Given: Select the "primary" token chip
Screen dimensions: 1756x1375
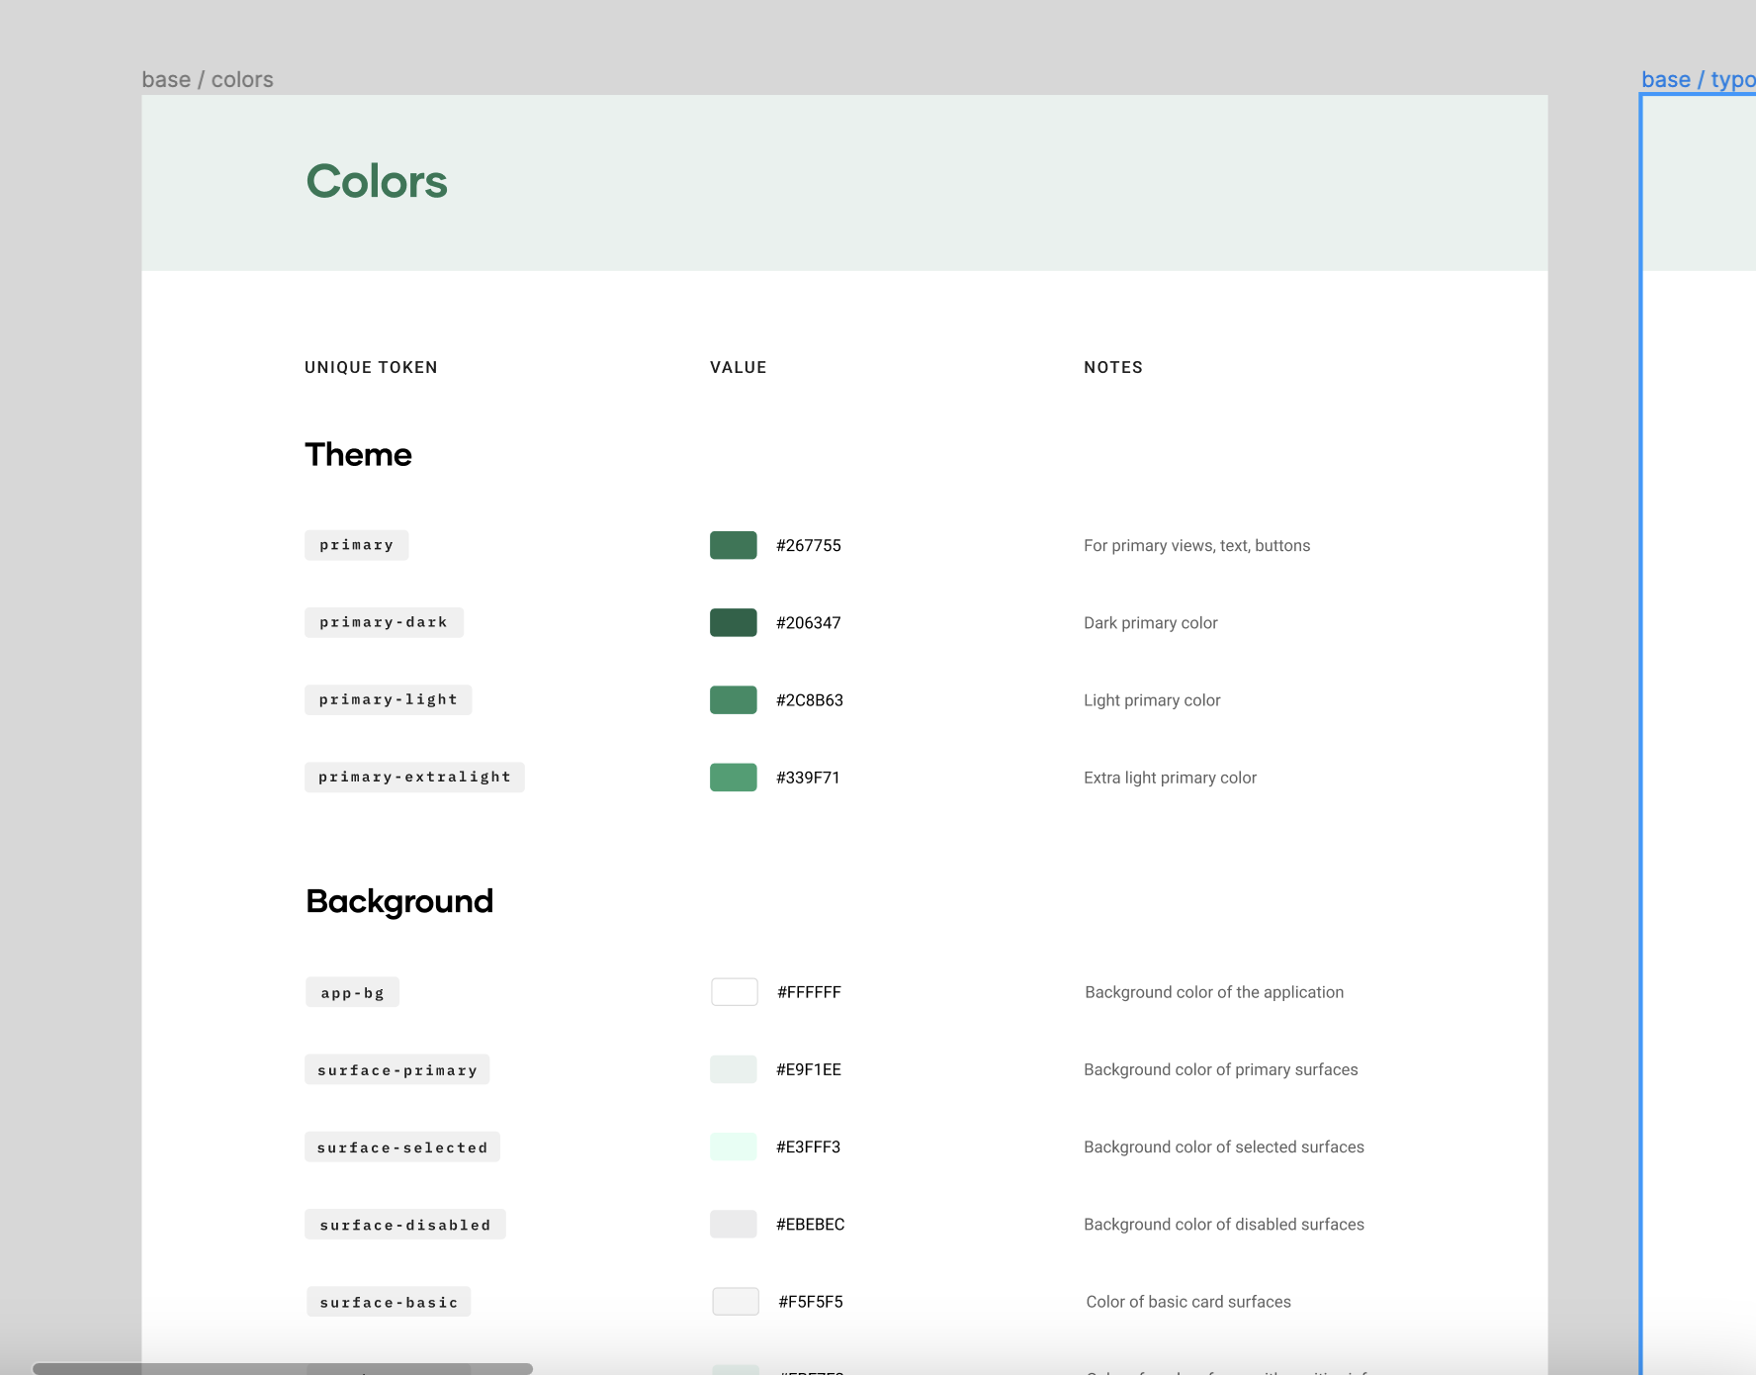Looking at the screenshot, I should (356, 545).
